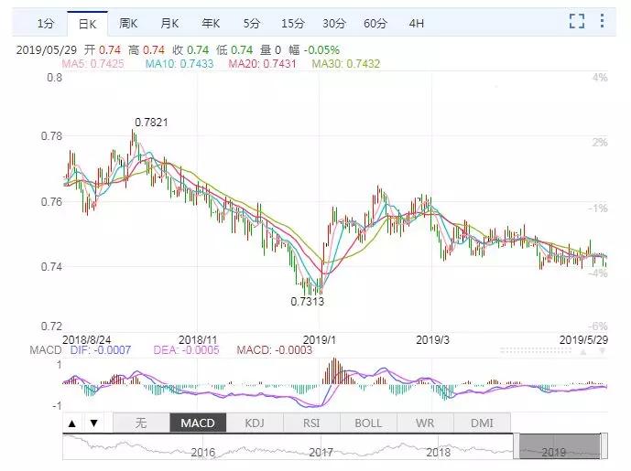The width and height of the screenshot is (631, 471).
Task: Show the KDJ indicator
Action: pos(255,423)
